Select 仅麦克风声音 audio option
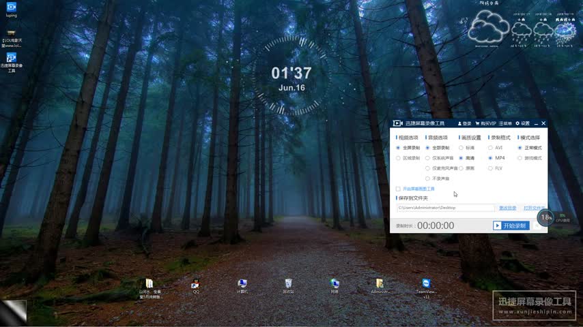 [x=442, y=168]
